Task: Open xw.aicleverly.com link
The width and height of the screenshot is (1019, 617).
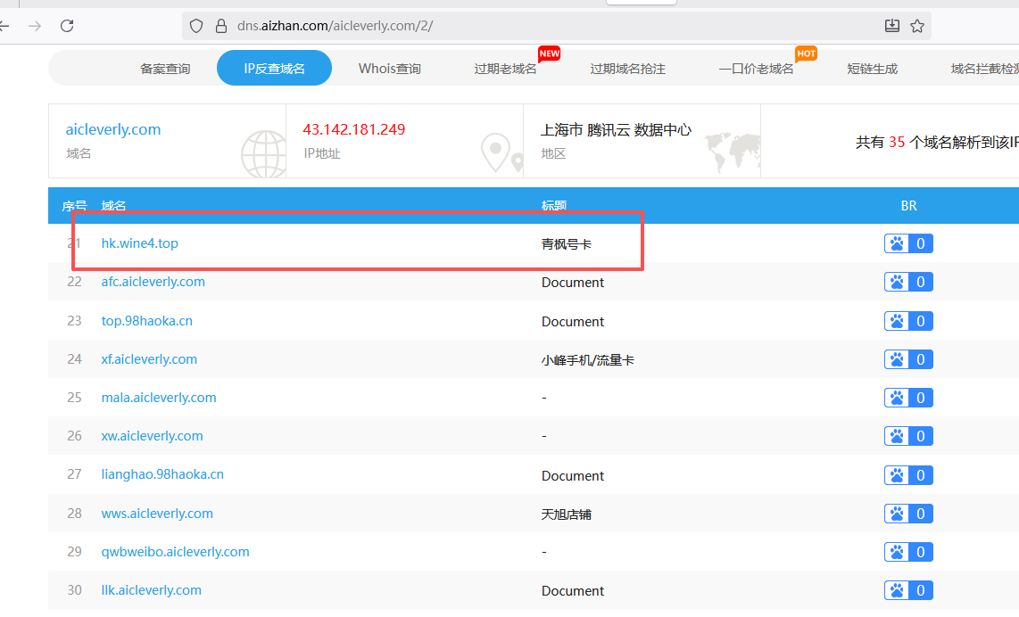Action: tap(152, 436)
